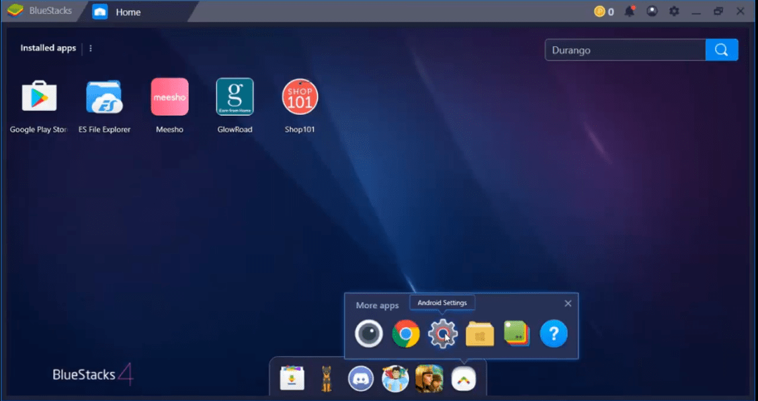
Task: Open the Google Play Store app
Action: point(39,97)
